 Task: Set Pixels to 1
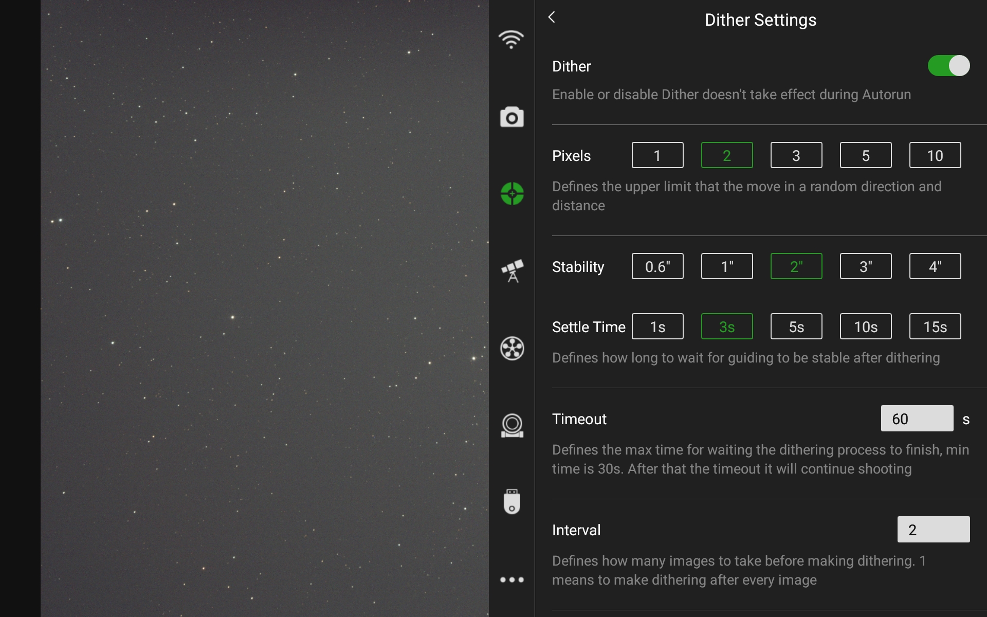point(657,155)
